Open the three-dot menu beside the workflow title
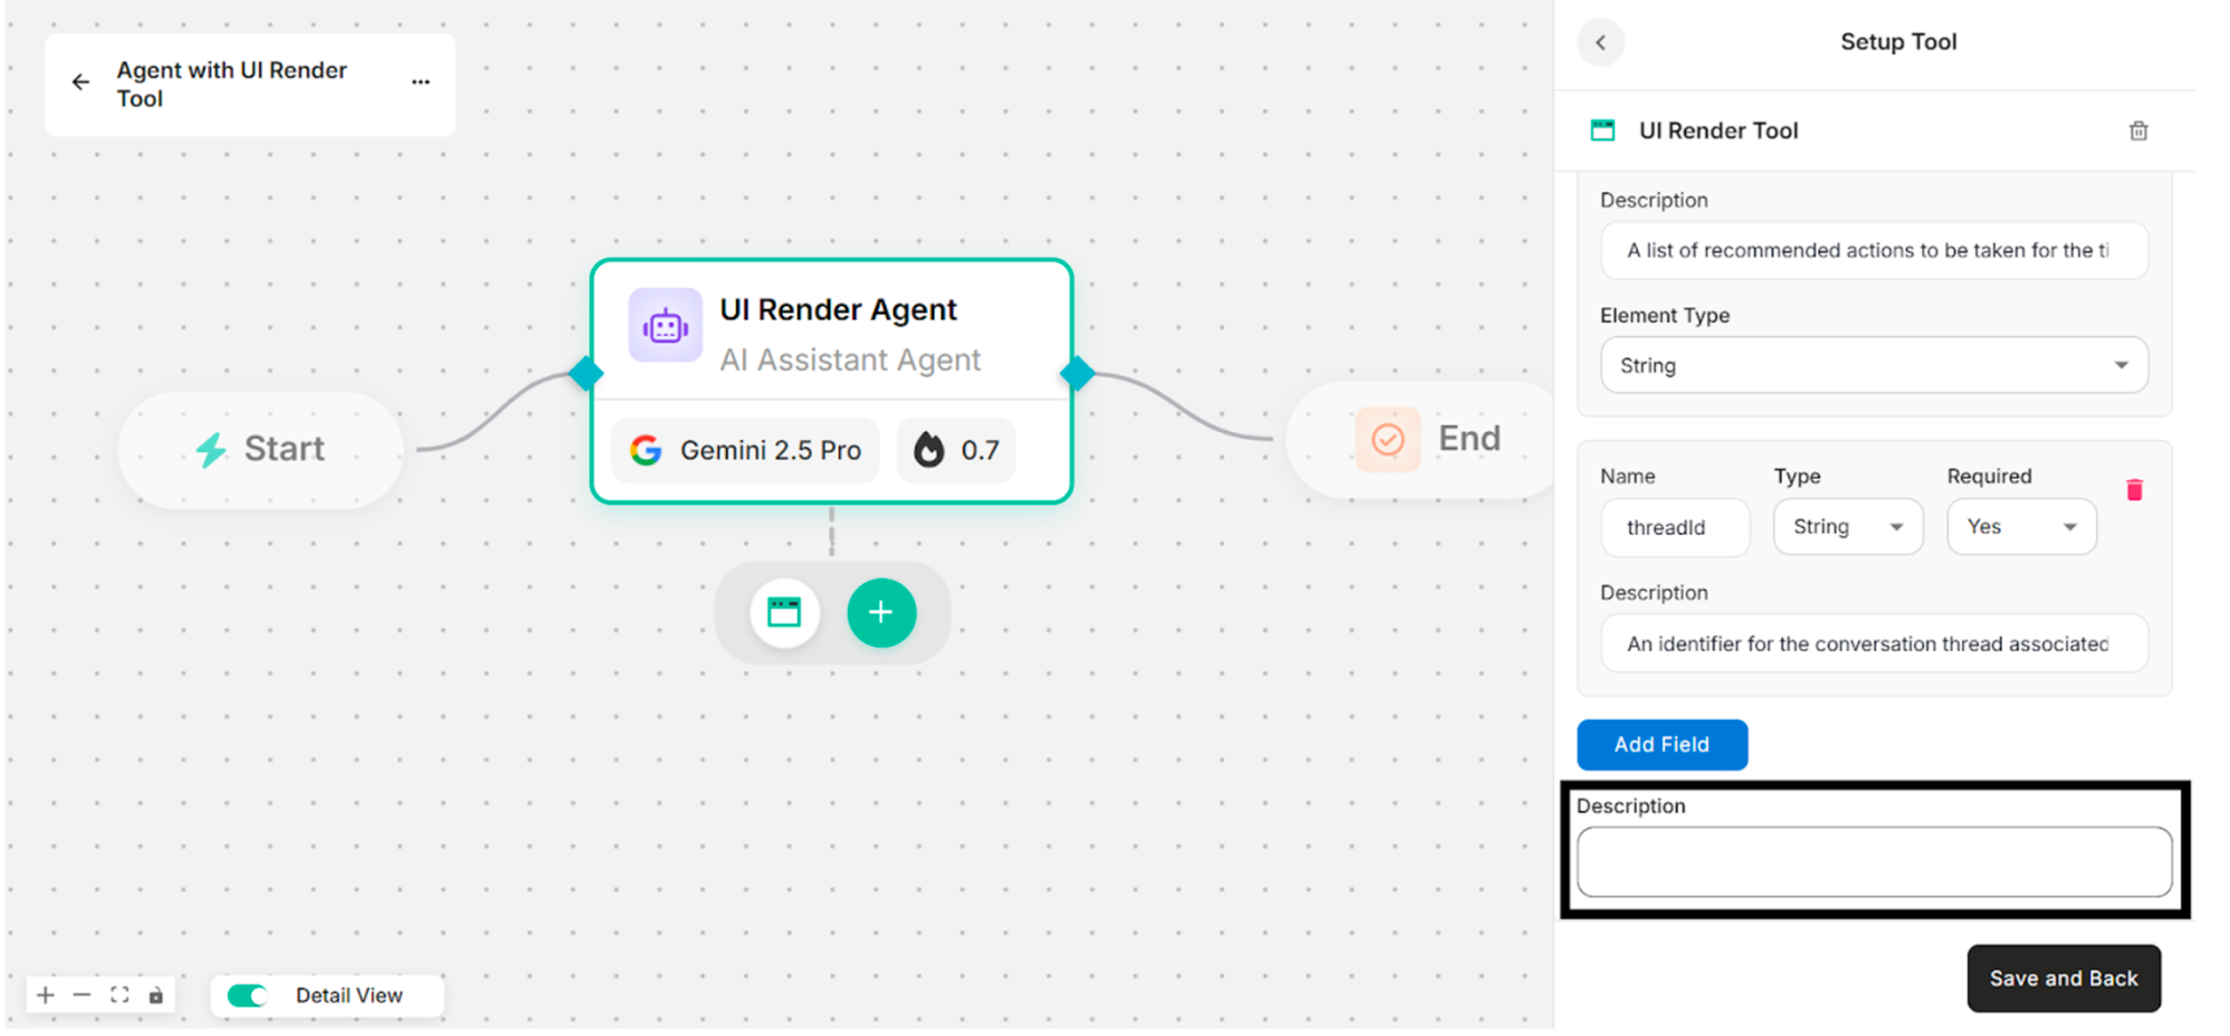The width and height of the screenshot is (2230, 1036). 421,82
